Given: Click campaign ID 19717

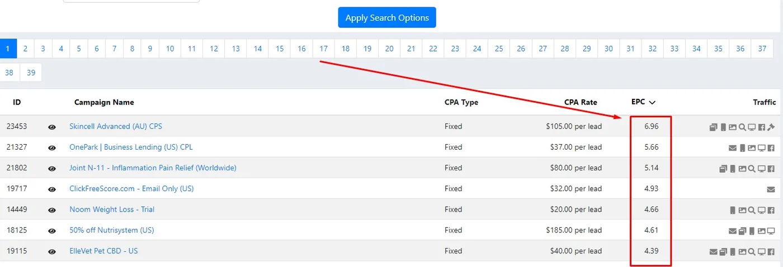Looking at the screenshot, I should click(x=16, y=188).
